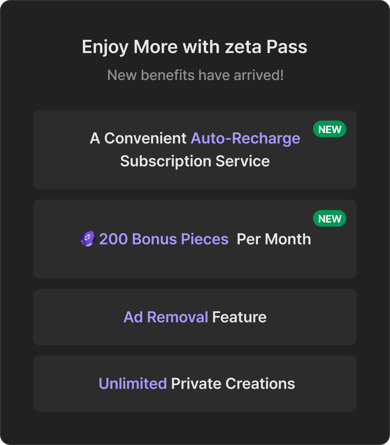Click "A Convenient" text in first card
Screen dimensions: 390x445
coord(138,138)
